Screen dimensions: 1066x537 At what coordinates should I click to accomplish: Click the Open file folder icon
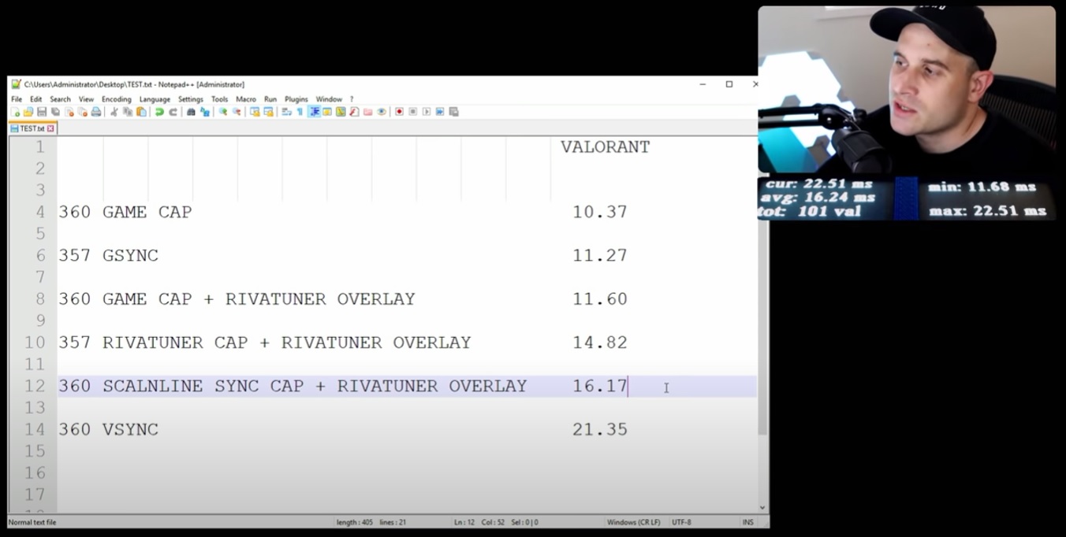click(x=28, y=112)
